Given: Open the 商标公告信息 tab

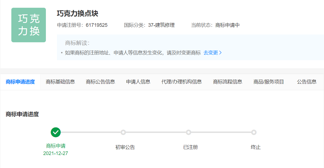Looking at the screenshot, I should point(100,82).
